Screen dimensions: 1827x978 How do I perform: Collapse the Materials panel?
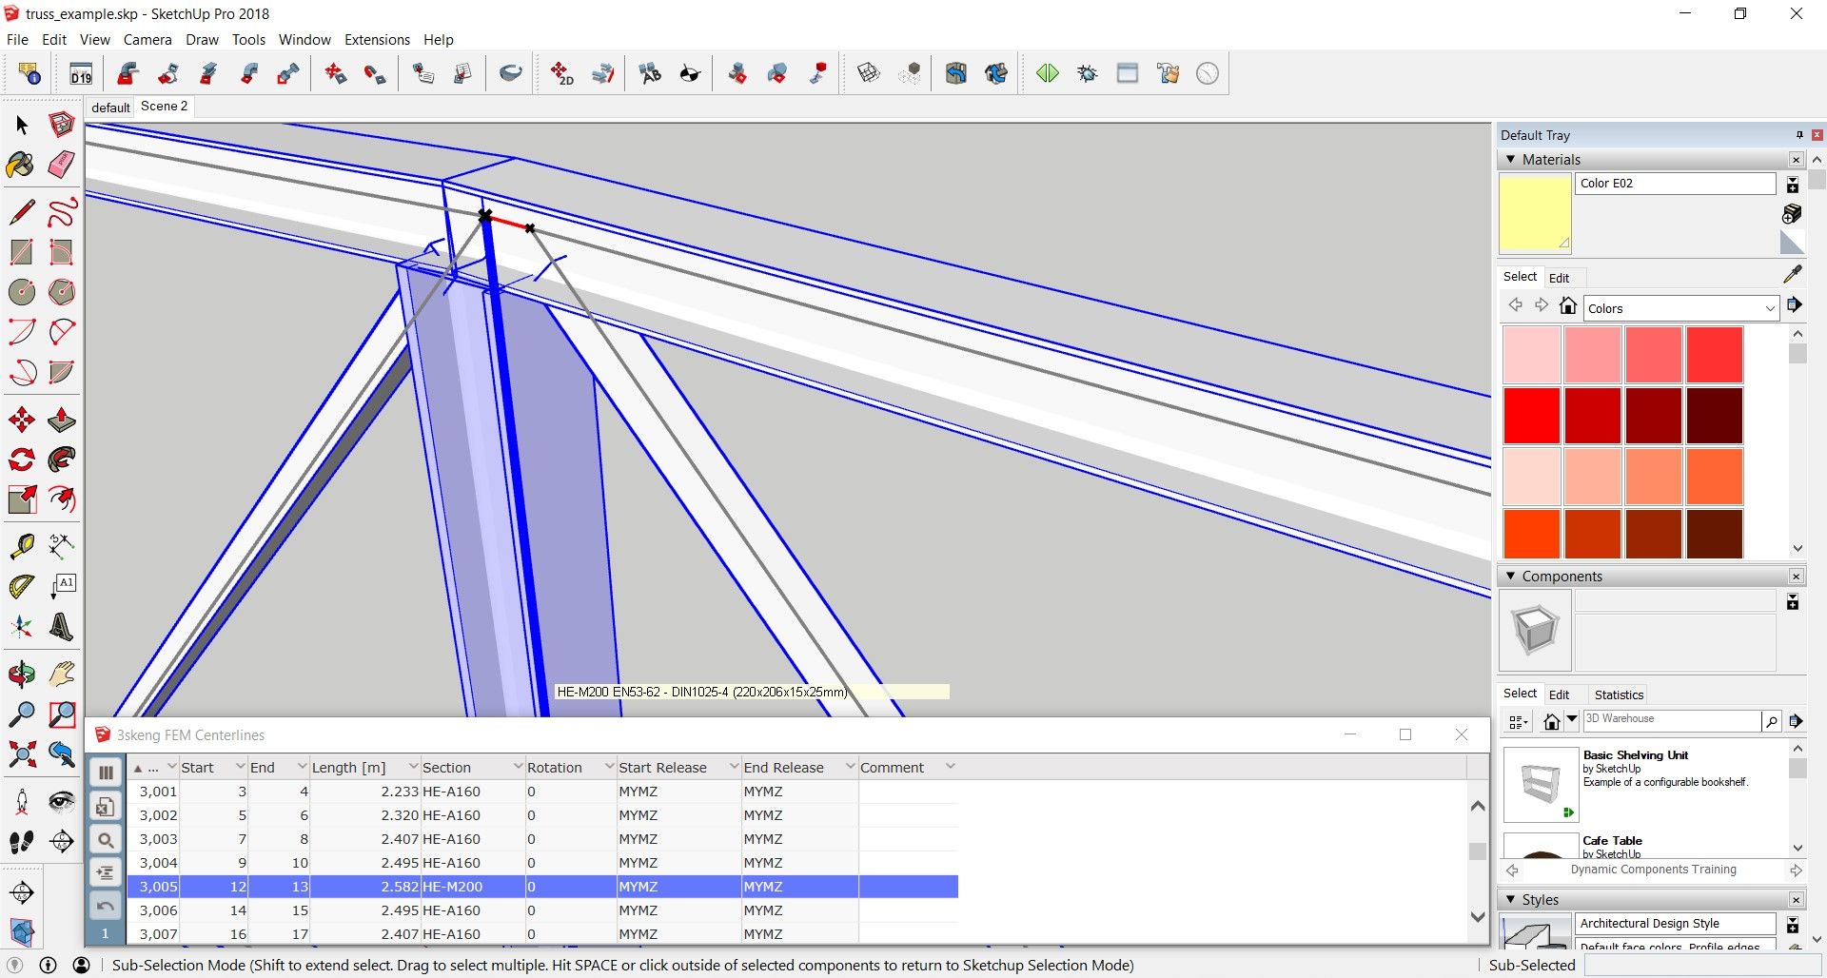click(1511, 160)
